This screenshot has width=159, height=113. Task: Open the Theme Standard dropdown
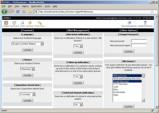tap(27, 69)
